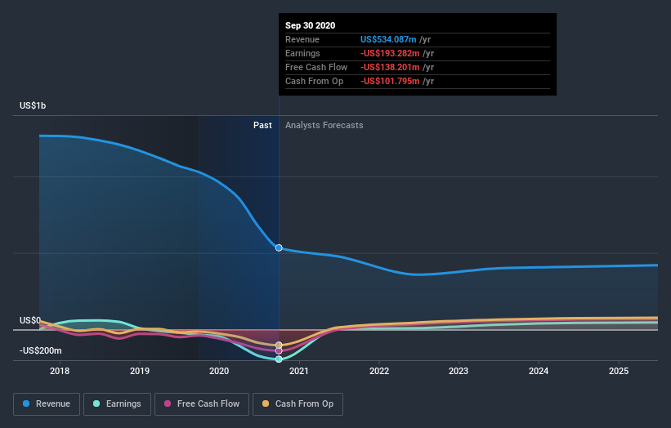
Task: Click the Free Cash Flow label in tooltip
Action: click(316, 67)
